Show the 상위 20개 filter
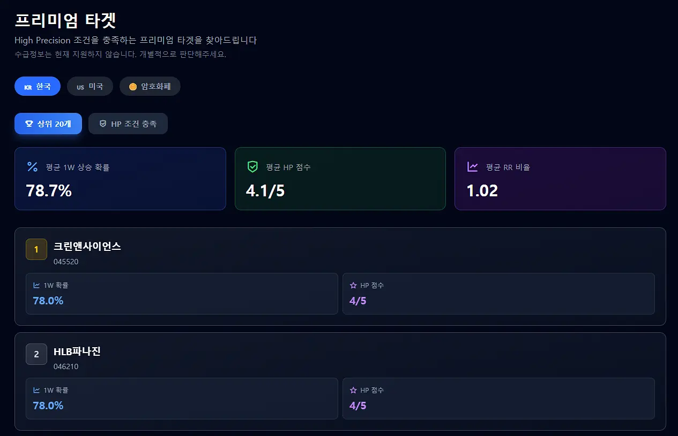Screen dimensions: 678x436 pyautogui.click(x=48, y=124)
